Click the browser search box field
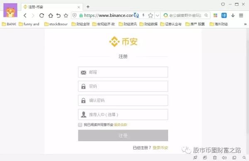 click(x=185, y=15)
